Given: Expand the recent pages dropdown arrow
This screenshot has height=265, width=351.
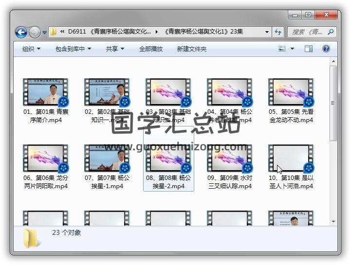Looking at the screenshot, I should (x=44, y=33).
